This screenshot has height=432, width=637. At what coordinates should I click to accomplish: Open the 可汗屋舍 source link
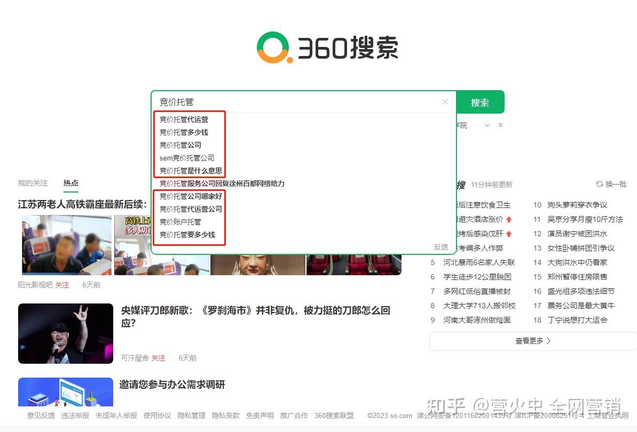[x=135, y=358]
